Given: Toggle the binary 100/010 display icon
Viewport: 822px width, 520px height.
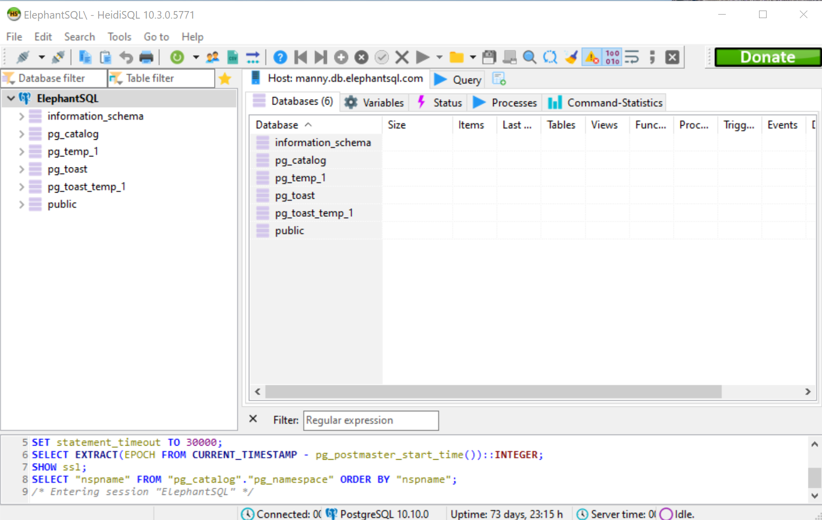Looking at the screenshot, I should [x=612, y=57].
